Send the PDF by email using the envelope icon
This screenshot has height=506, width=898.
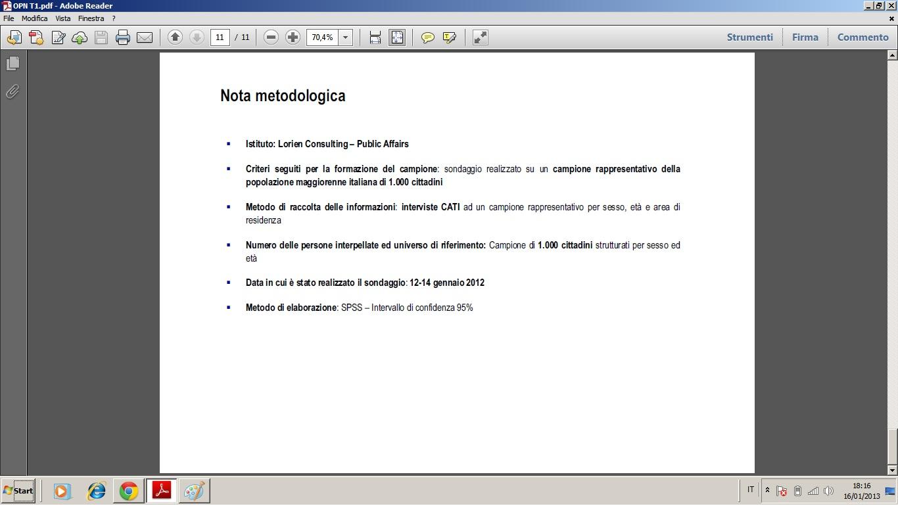tap(145, 37)
